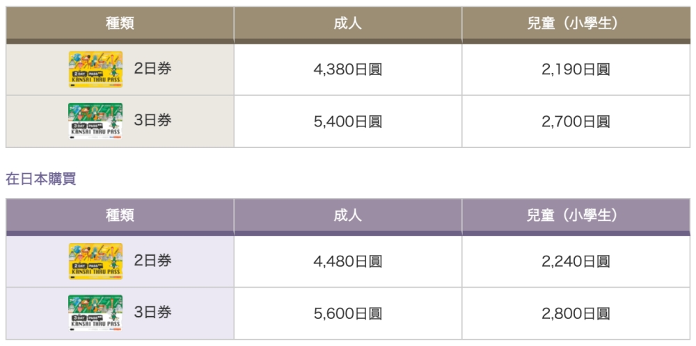
Task: Click the 種類 header in the brown table
Action: pos(120,24)
